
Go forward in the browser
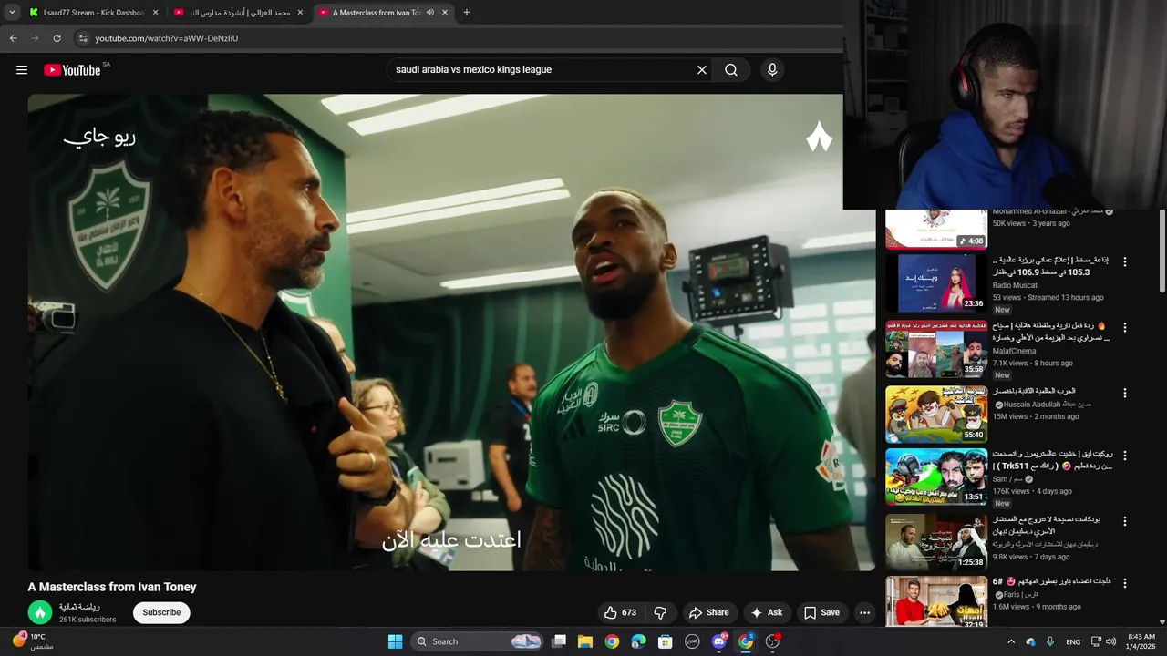pos(35,38)
